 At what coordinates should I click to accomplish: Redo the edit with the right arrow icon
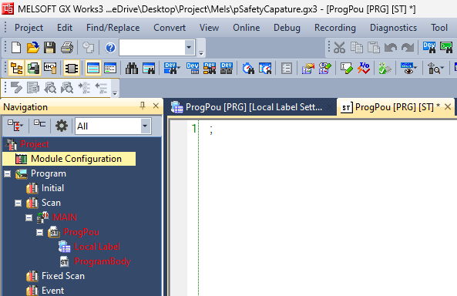[x=408, y=47]
